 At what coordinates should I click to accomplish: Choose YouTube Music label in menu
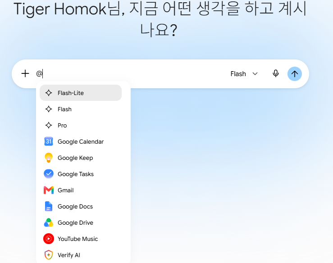(78, 239)
